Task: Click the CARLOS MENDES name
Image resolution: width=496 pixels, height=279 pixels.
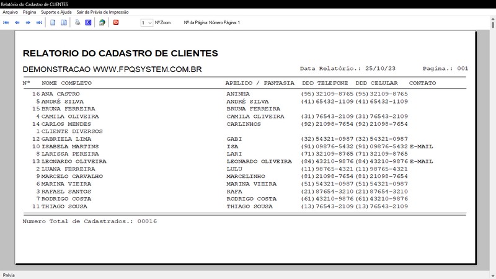Action: coord(66,124)
